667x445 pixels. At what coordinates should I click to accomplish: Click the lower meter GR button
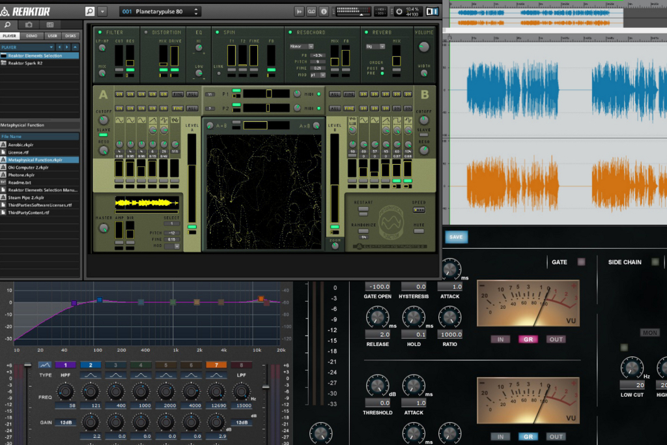click(528, 437)
